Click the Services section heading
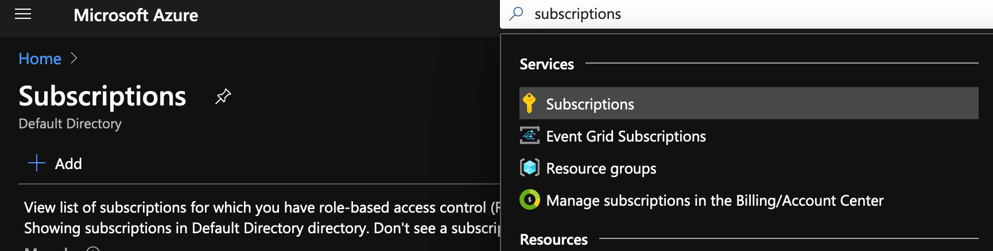 coord(546,64)
